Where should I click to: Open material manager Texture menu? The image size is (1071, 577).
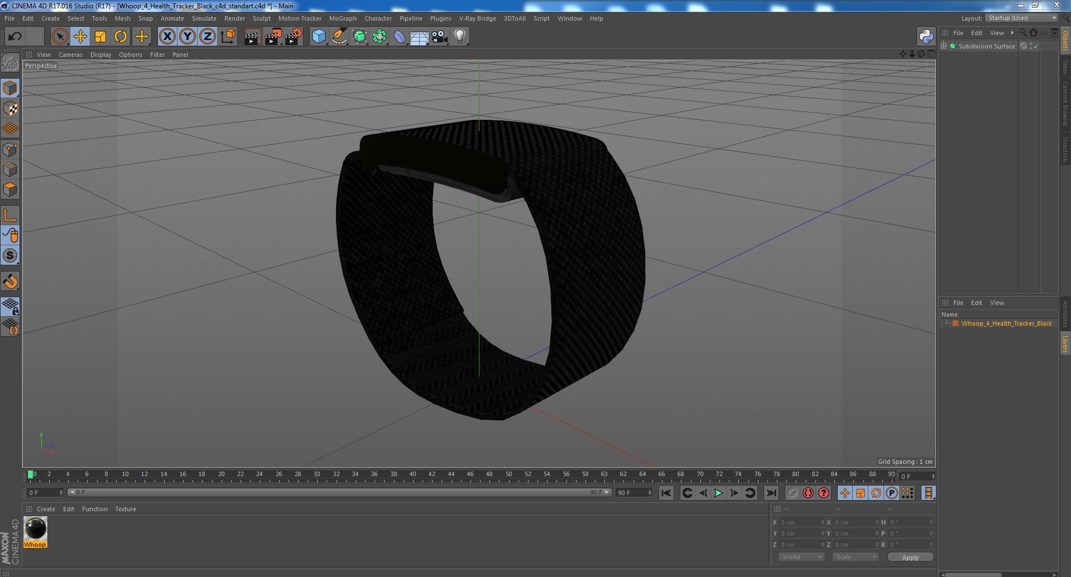coord(126,509)
